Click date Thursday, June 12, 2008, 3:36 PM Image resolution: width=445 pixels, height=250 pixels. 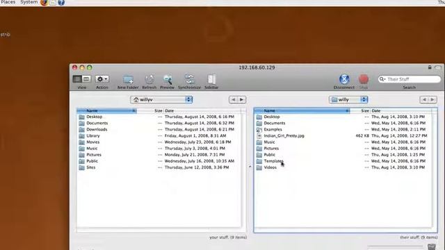pyautogui.click(x=197, y=167)
